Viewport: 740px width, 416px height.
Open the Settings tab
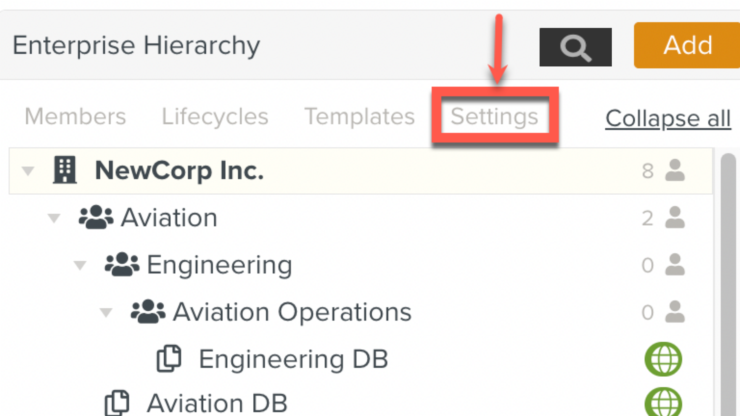494,117
